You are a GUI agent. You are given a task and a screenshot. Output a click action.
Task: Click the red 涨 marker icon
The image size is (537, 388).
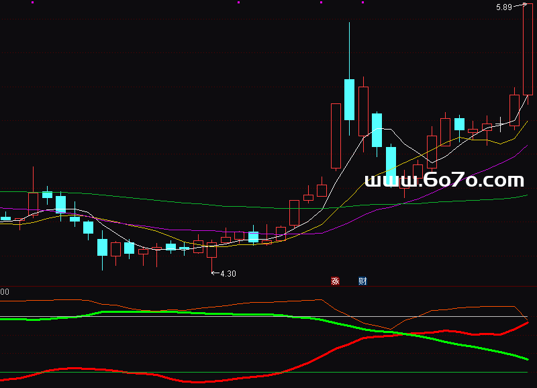tap(335, 281)
